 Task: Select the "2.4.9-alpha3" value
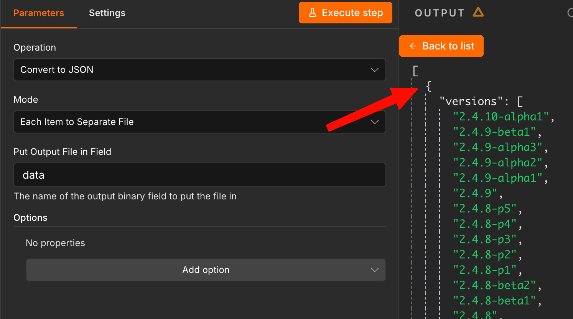(498, 147)
